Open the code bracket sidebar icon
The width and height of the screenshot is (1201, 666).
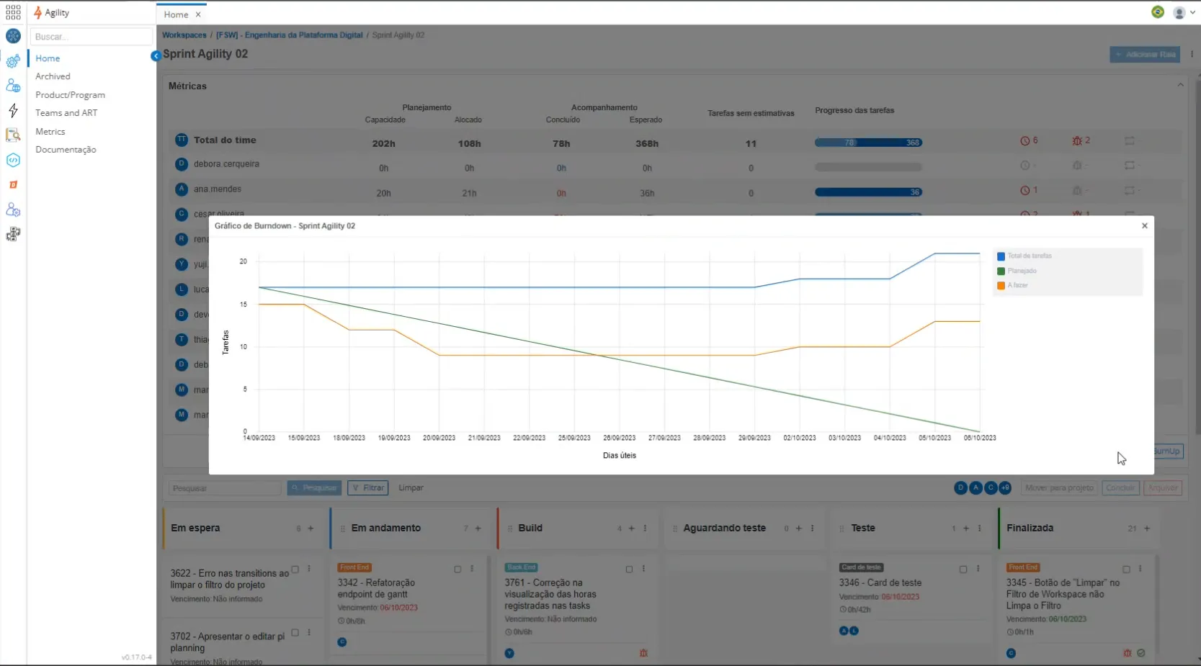pyautogui.click(x=13, y=160)
